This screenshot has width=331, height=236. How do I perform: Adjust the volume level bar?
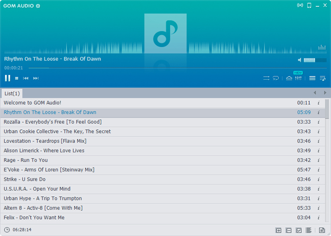pos(315,60)
